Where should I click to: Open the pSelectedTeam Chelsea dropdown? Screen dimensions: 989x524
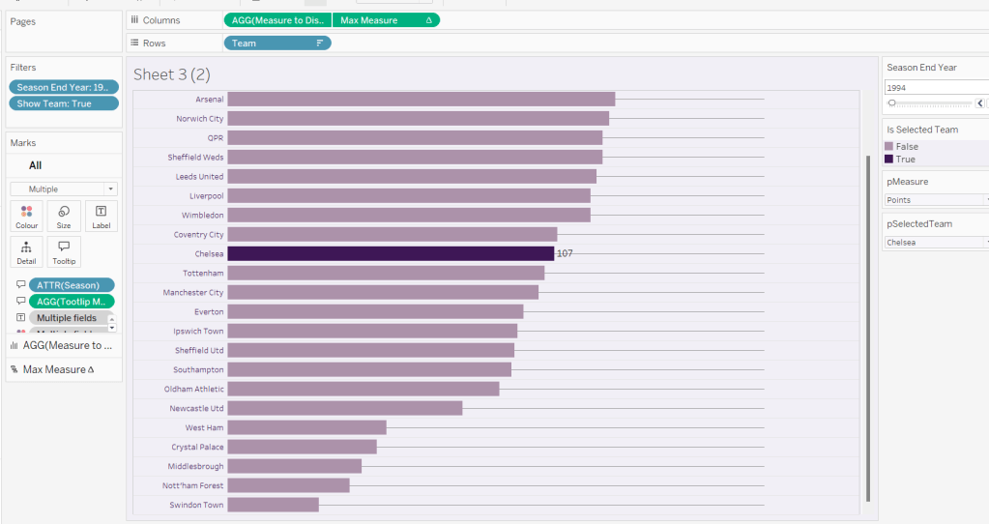(x=984, y=243)
